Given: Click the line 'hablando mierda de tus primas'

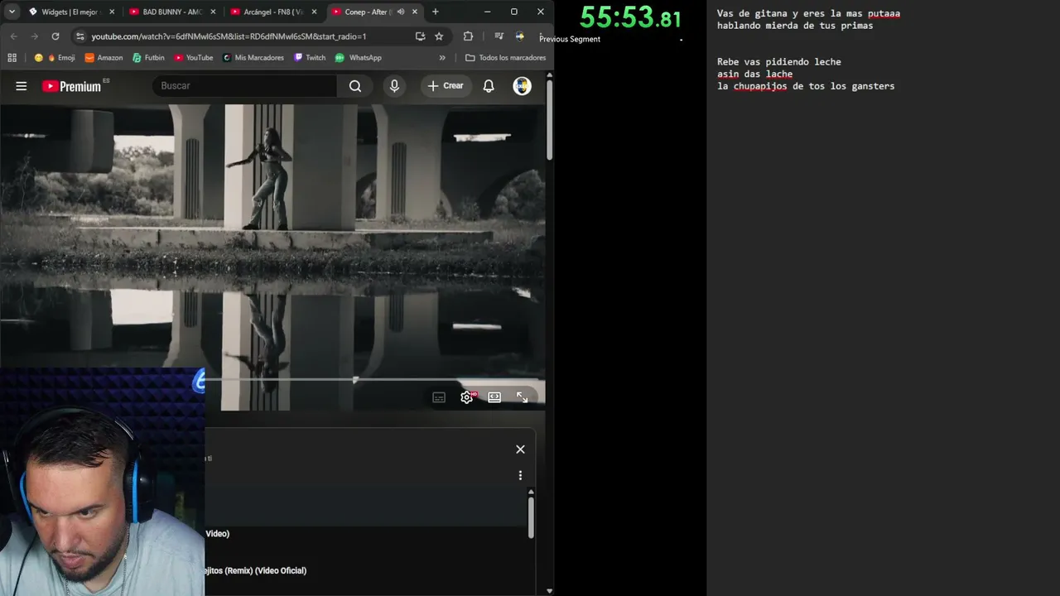Looking at the screenshot, I should [x=795, y=26].
